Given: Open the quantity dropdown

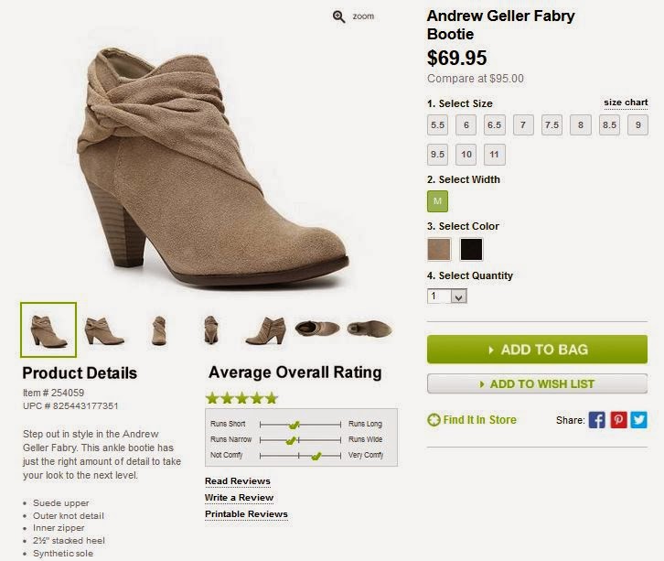Looking at the screenshot, I should point(446,296).
